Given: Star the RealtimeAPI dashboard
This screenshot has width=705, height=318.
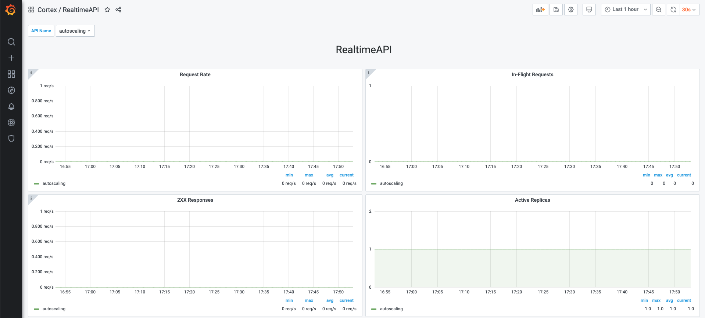Looking at the screenshot, I should tap(107, 10).
